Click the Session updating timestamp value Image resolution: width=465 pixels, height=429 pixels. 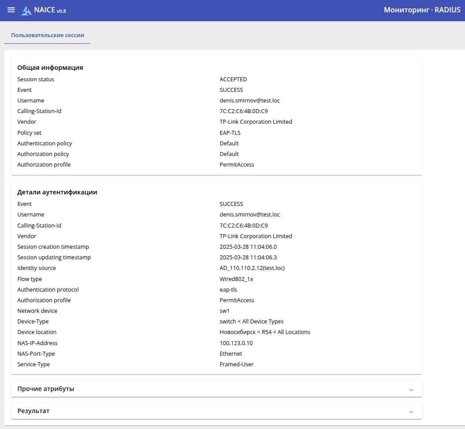248,257
